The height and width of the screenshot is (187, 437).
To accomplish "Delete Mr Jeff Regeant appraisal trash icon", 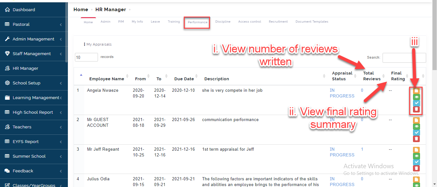I will pos(416,168).
